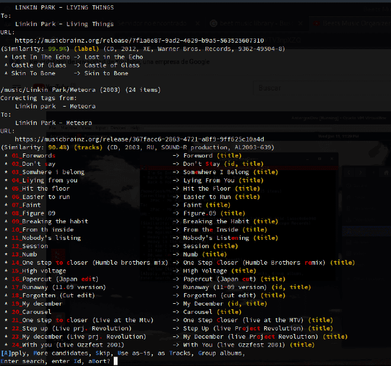Click the Meteora MusicBrainz release URL
This screenshot has height=366, width=391.
pos(139,139)
